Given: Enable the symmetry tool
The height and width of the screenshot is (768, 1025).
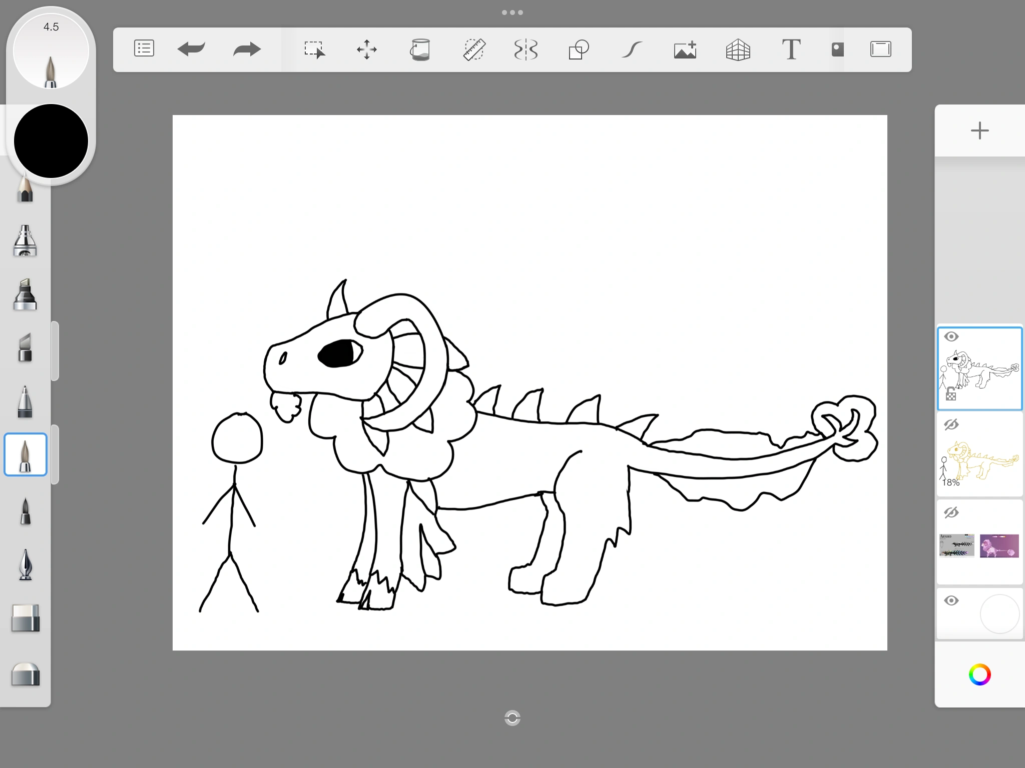Looking at the screenshot, I should point(526,48).
